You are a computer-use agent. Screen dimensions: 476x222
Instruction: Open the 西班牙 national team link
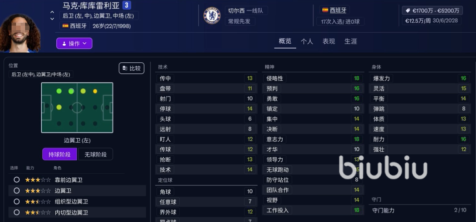338,10
